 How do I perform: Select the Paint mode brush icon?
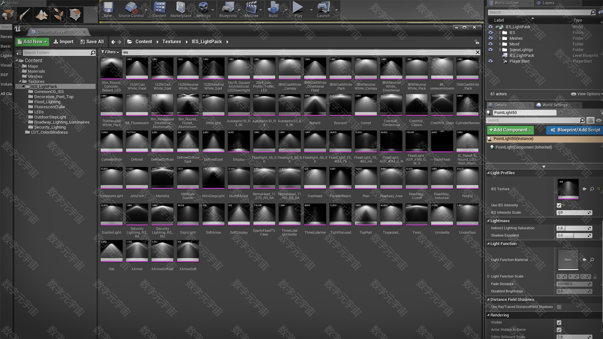point(24,15)
